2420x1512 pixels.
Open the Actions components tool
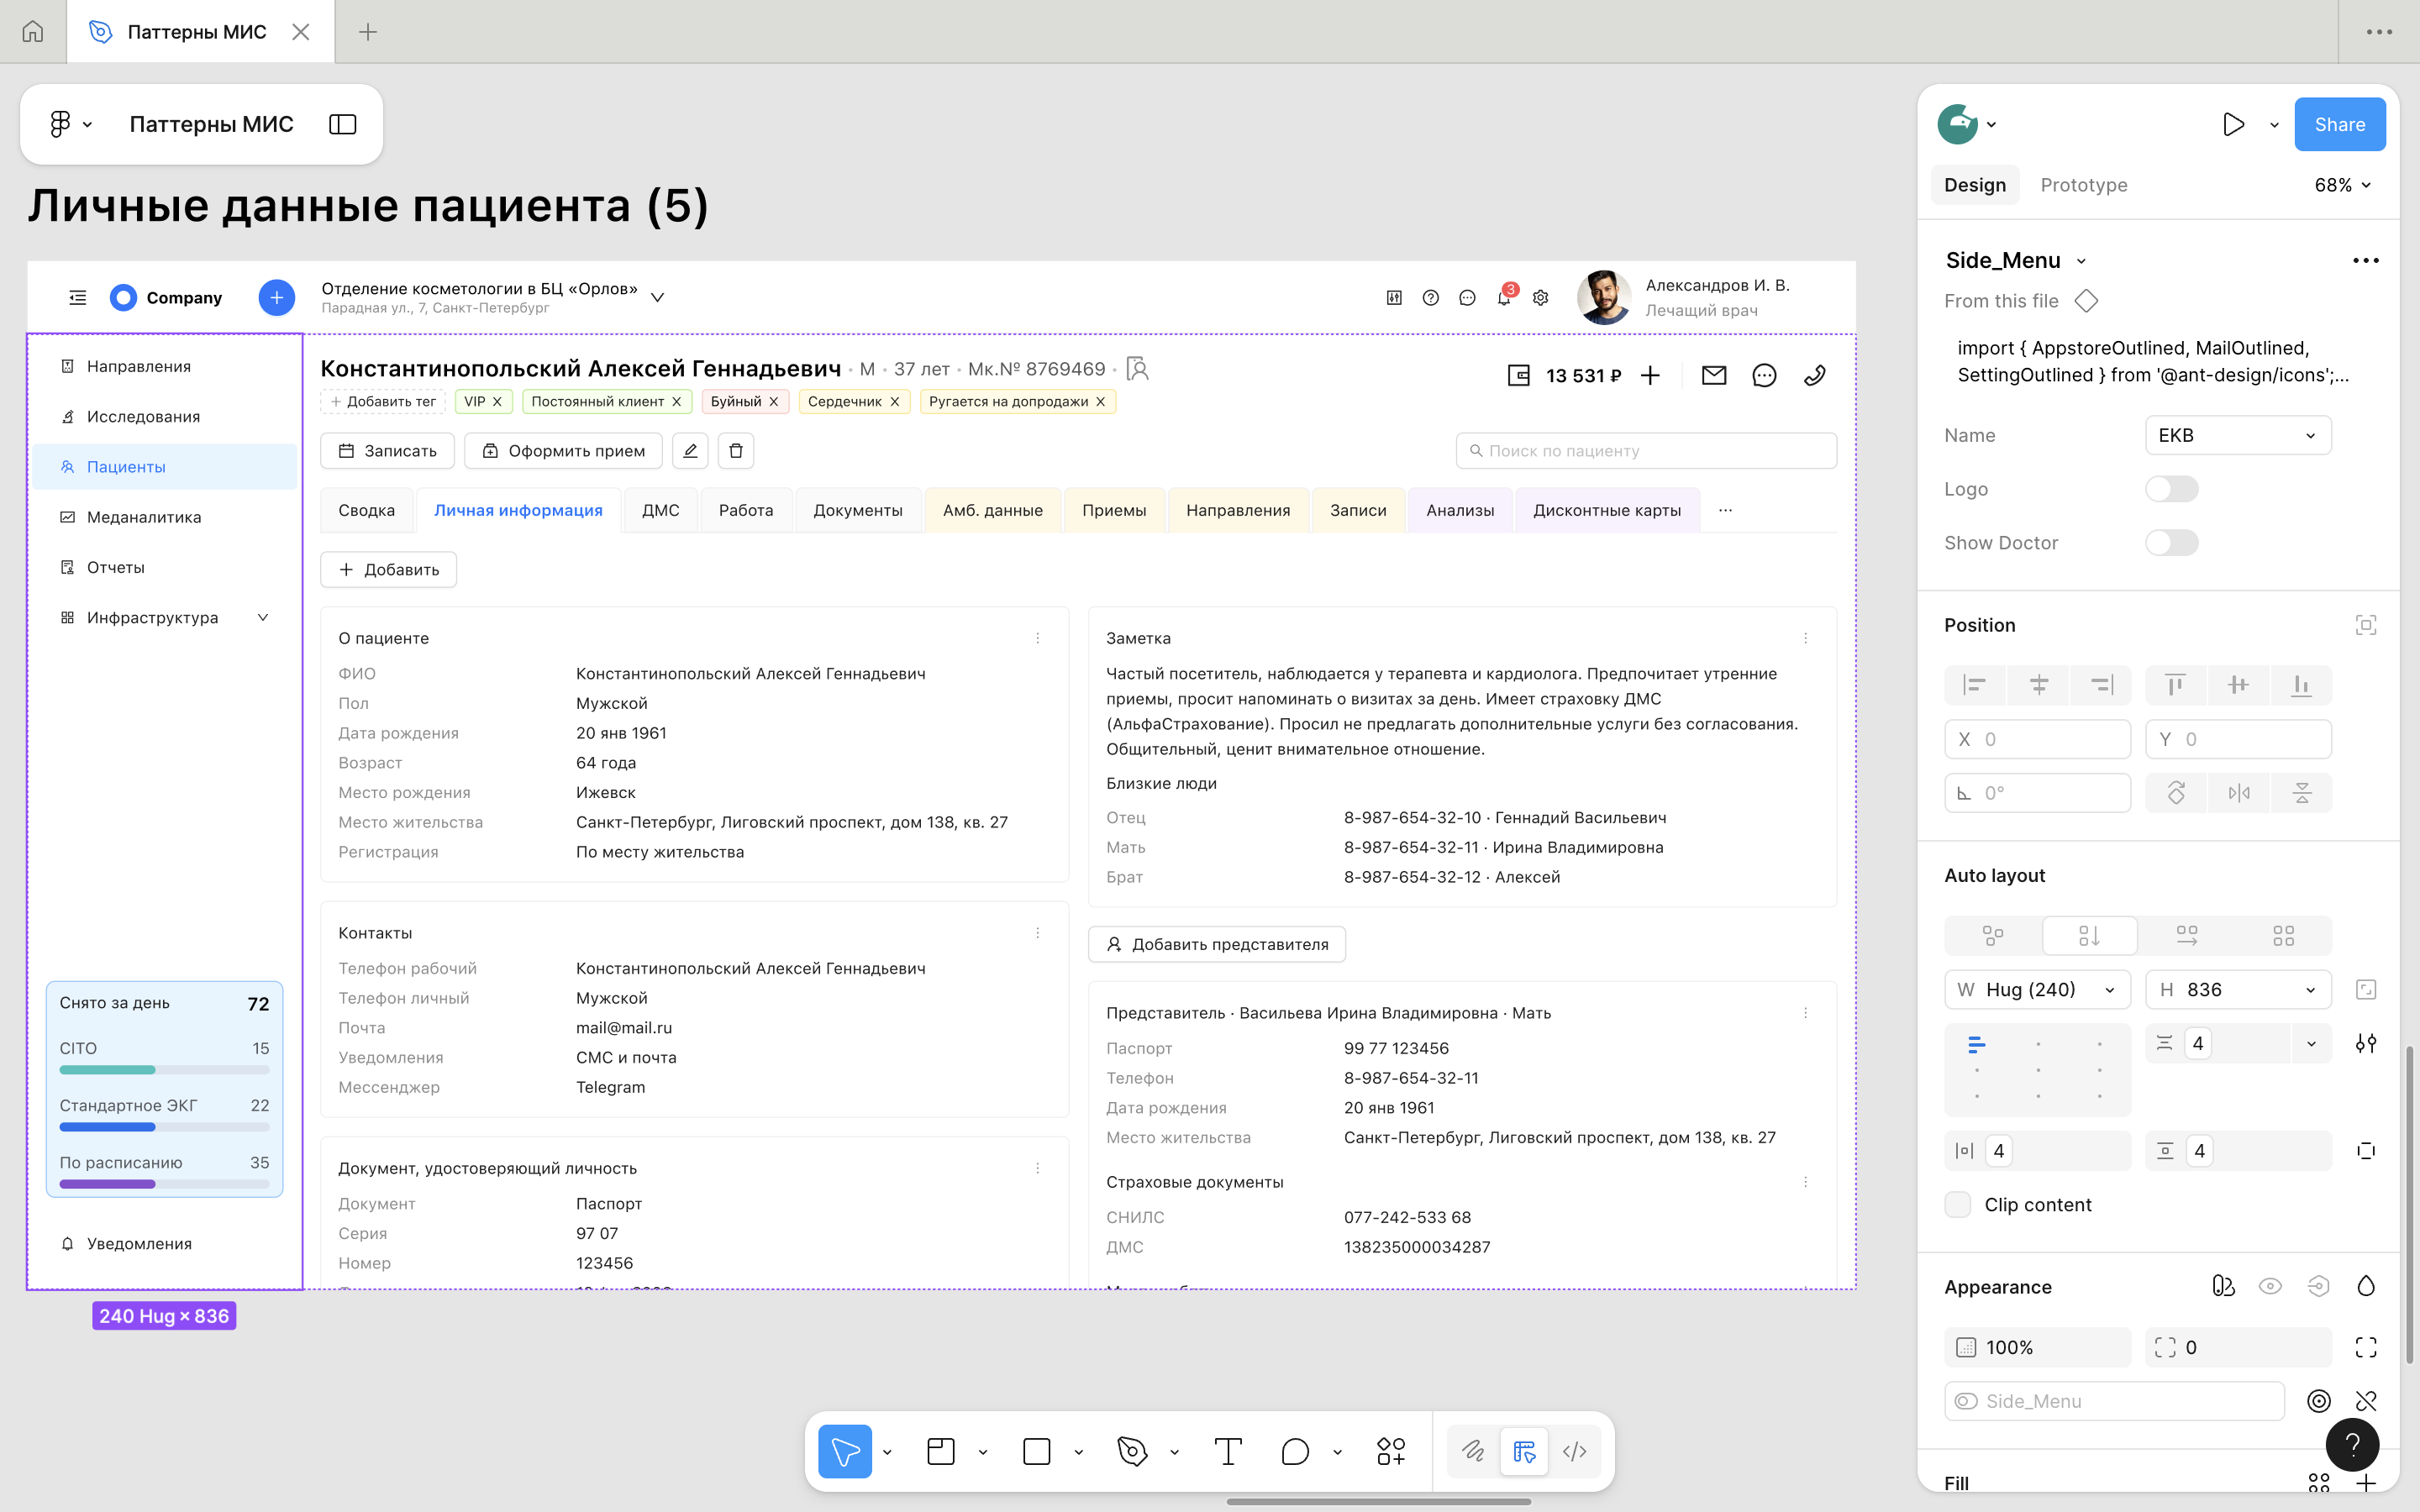pos(1390,1451)
